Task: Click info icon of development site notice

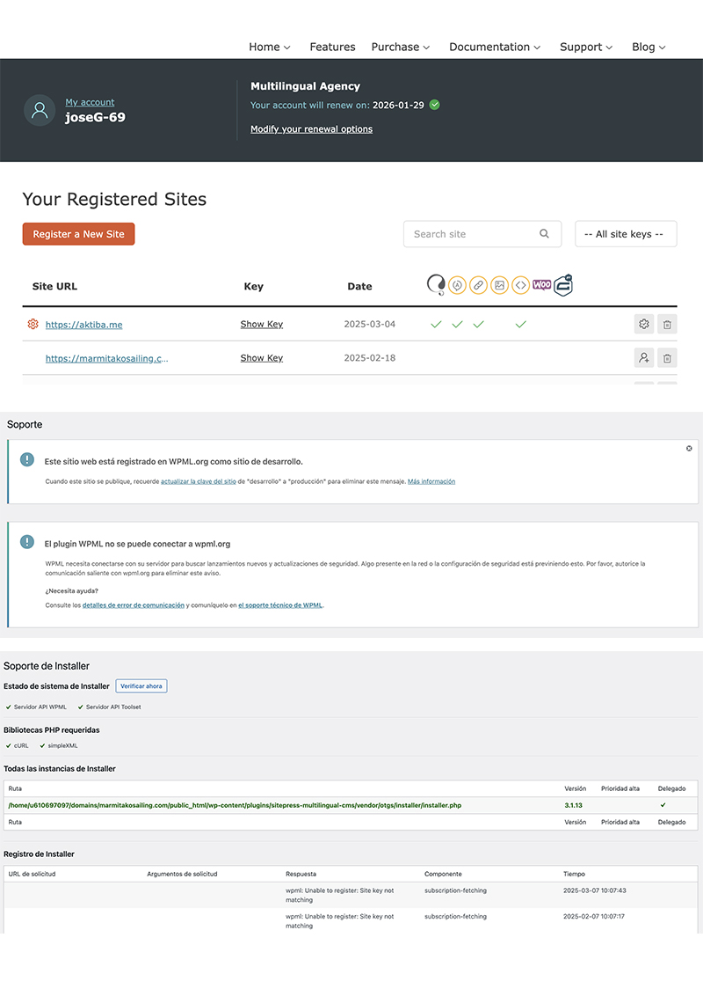Action: click(27, 459)
